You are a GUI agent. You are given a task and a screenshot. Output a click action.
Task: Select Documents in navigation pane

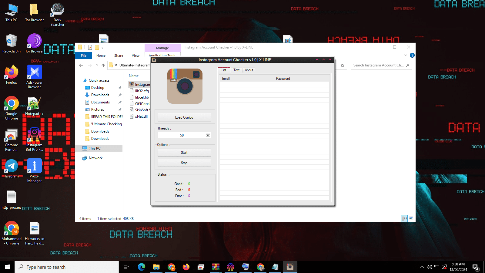100,102
